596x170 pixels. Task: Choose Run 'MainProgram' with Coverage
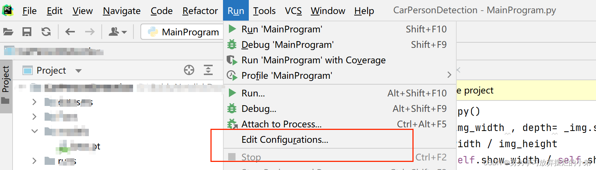(313, 60)
